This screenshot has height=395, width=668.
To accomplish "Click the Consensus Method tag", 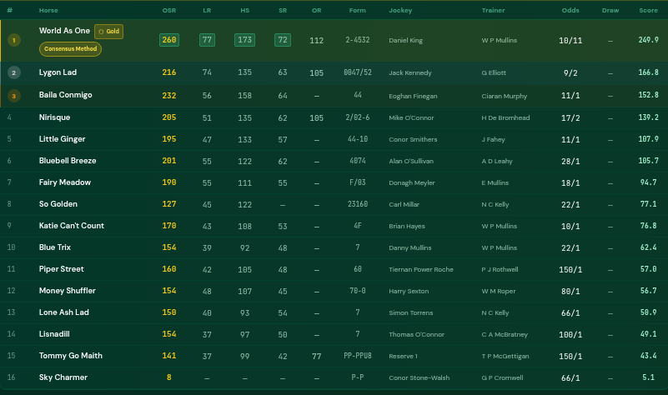I will (x=70, y=49).
